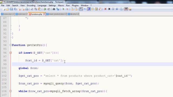Collapse the if block fold on line 96

(x=11, y=53)
